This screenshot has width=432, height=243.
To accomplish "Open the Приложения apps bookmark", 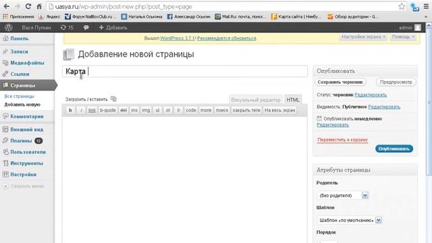I will tap(18, 17).
